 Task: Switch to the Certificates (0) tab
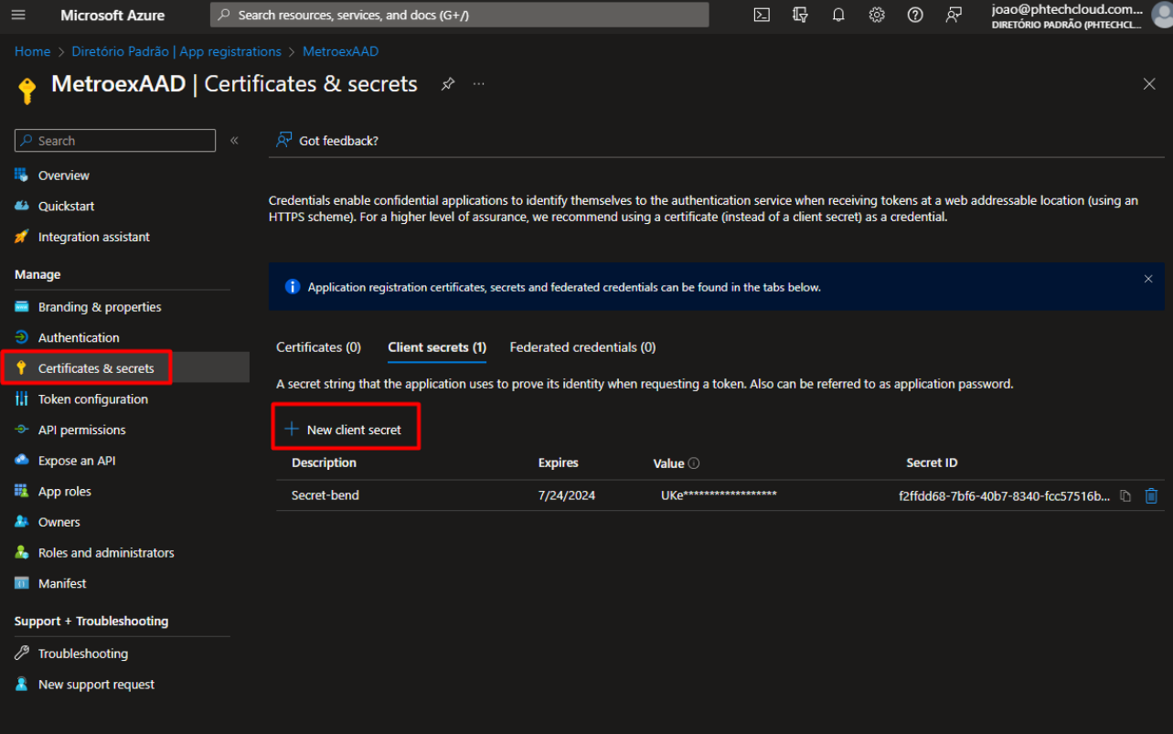tap(318, 347)
